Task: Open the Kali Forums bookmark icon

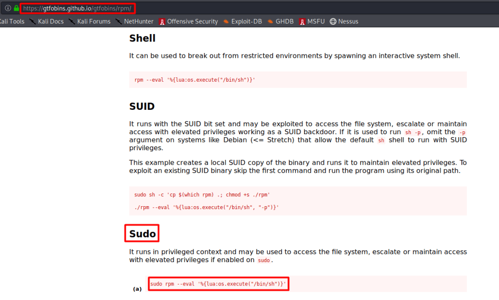Action: 72,21
